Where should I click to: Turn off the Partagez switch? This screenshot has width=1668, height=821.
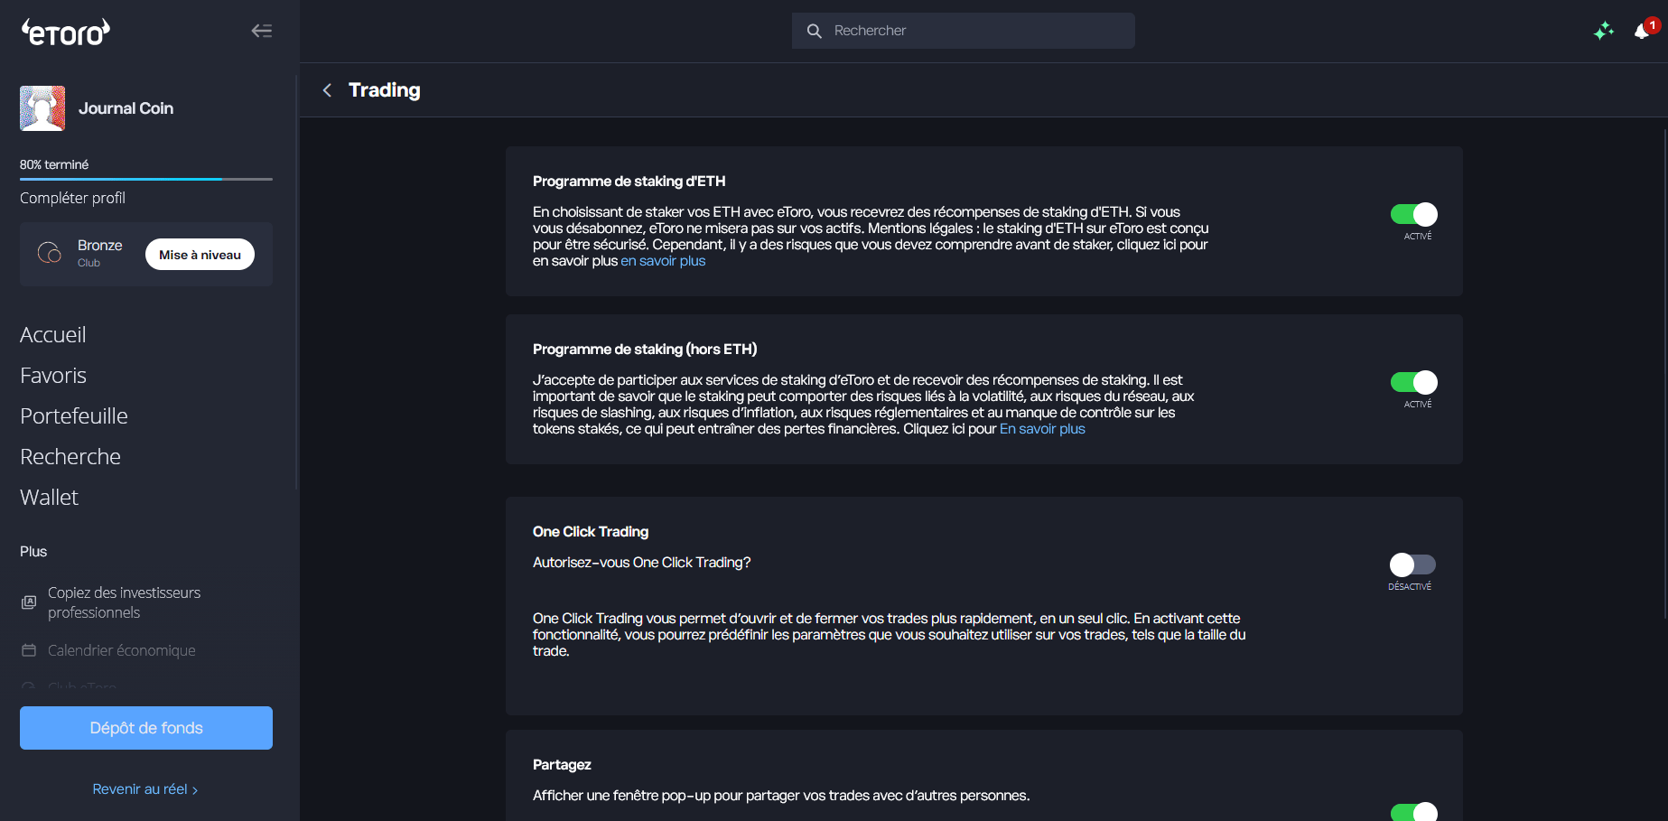(1412, 811)
